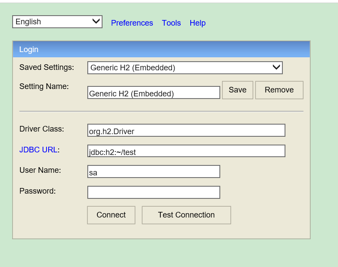Open the Help link
338x267 pixels.
pyautogui.click(x=197, y=23)
